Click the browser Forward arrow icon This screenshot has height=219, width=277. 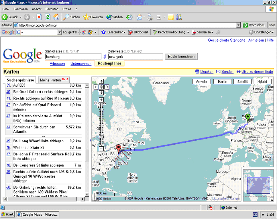[27, 17]
